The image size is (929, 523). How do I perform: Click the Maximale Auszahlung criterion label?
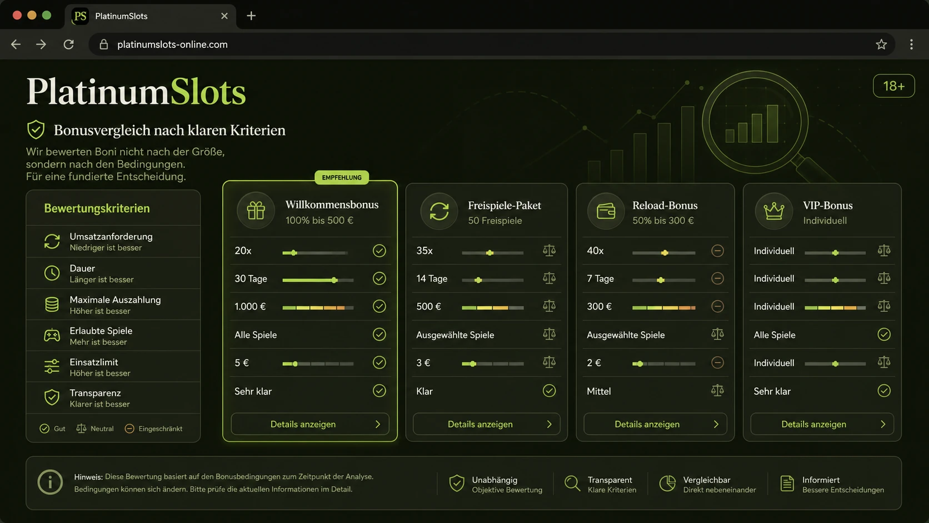click(115, 300)
